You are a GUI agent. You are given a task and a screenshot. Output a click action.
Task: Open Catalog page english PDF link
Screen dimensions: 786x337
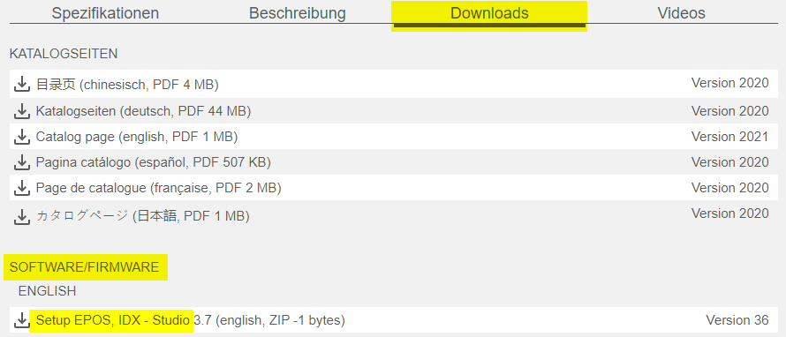pos(137,137)
